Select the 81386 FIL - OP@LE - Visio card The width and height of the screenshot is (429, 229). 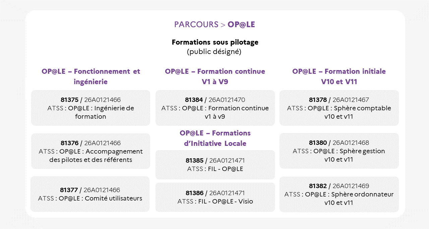pyautogui.click(x=215, y=197)
